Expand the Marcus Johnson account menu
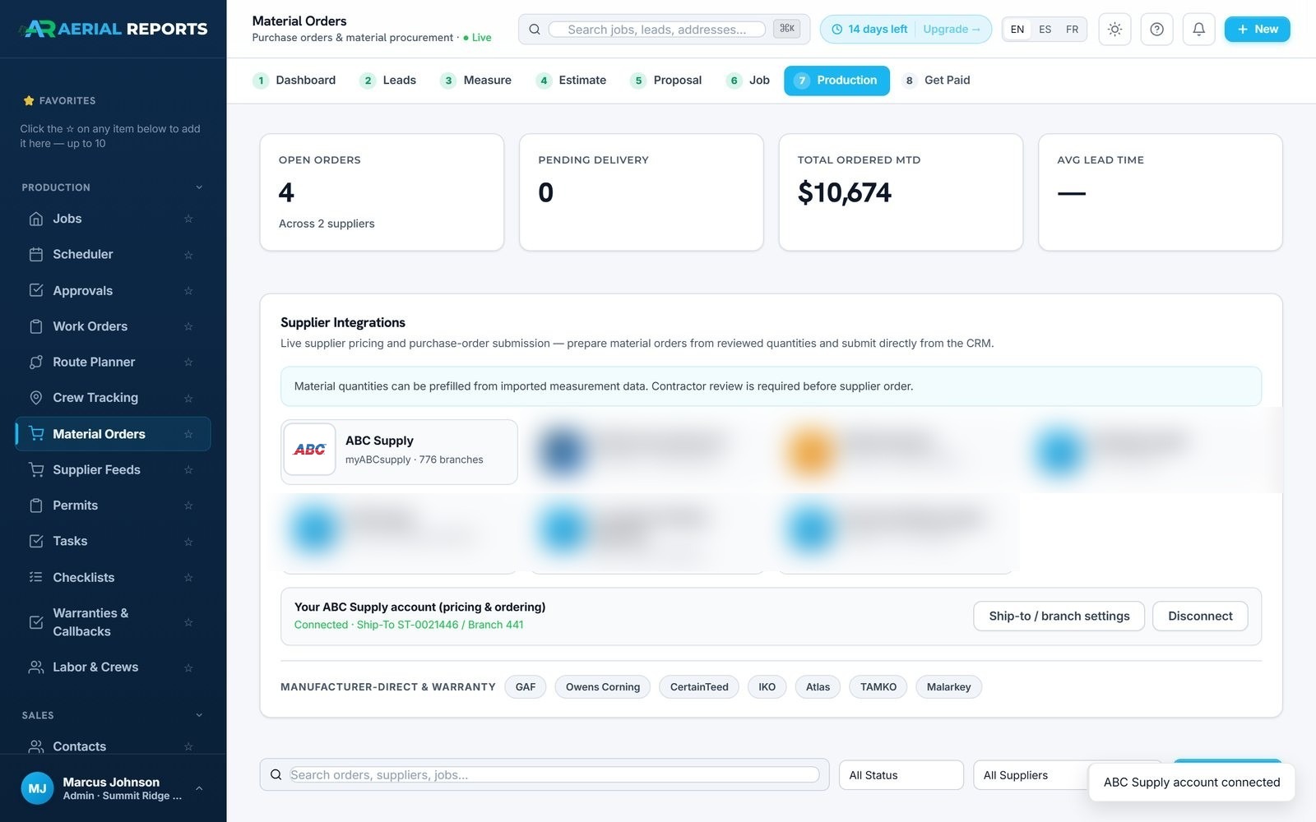This screenshot has width=1316, height=822. (199, 789)
